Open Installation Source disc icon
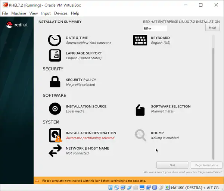 (x=55, y=109)
